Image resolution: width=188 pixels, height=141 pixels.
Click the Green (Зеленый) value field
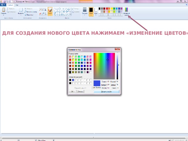pos(118,85)
